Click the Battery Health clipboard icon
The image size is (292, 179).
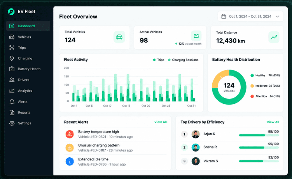12,69
